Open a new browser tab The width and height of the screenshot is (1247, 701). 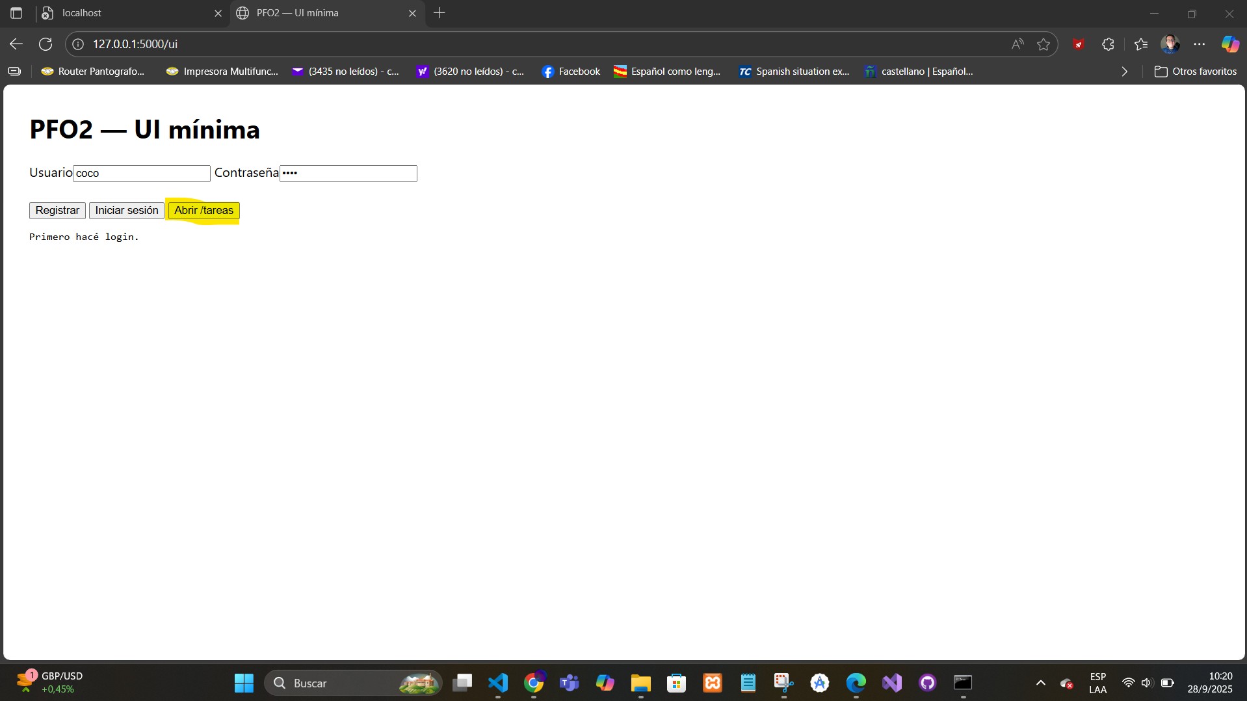(x=440, y=13)
